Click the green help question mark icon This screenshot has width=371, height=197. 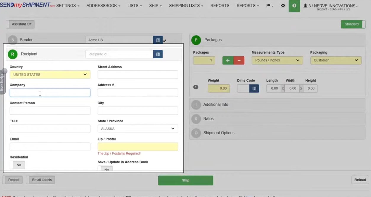coord(294,6)
